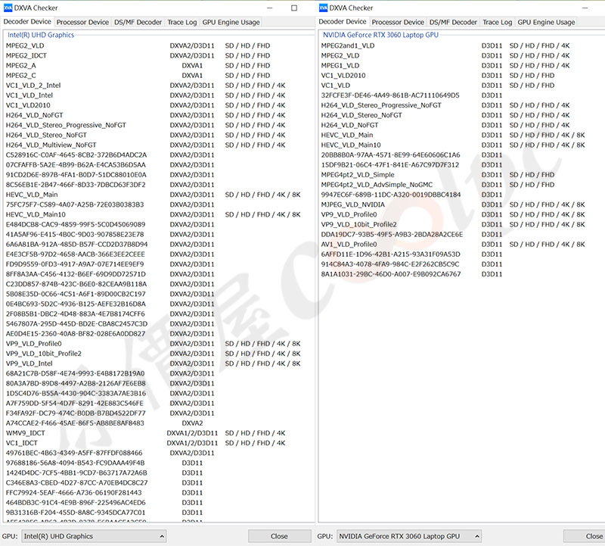The width and height of the screenshot is (605, 546).
Task: Select HEVC_VLD_Main in the NVIDIA decoder list
Action: [453, 136]
